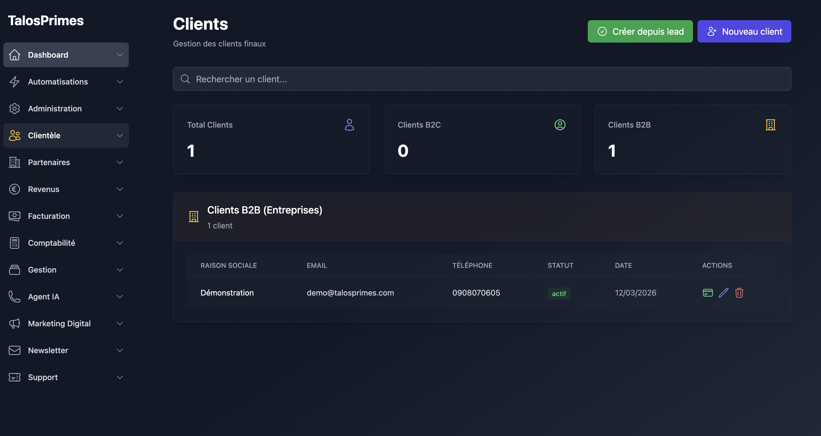Click the pencil edit icon for Démonstration
Viewport: 821px width, 436px height.
(x=724, y=293)
